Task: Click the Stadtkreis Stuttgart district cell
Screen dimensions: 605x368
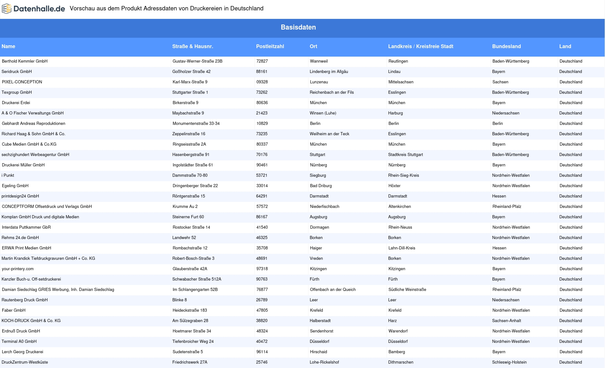Action: (x=405, y=155)
